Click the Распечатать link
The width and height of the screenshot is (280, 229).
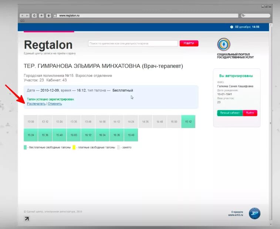point(36,104)
